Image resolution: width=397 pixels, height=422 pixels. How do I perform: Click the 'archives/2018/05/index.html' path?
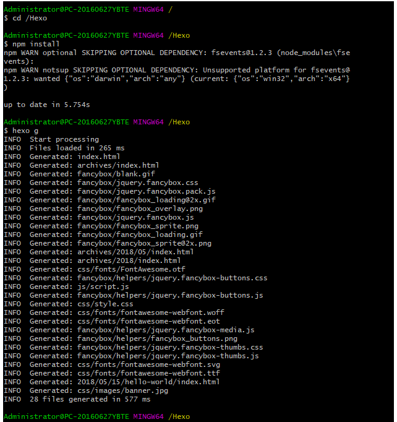135,252
